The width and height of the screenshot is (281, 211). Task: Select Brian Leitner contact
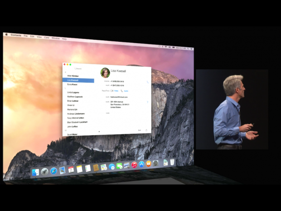coord(73,101)
